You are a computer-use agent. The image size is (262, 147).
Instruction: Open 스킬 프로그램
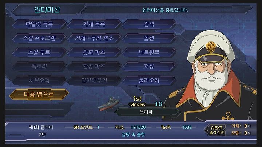(x=39, y=38)
